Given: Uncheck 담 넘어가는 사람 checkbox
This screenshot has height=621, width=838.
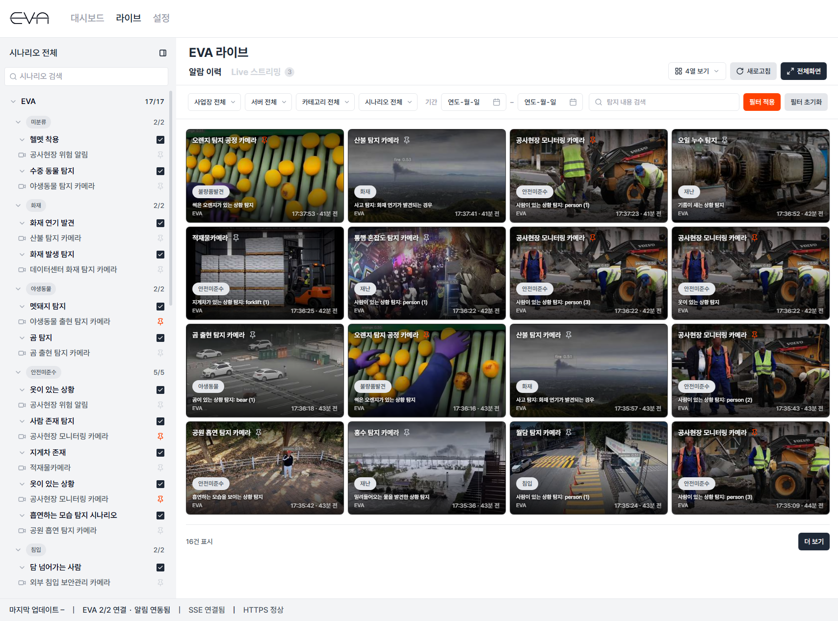Looking at the screenshot, I should pos(160,568).
